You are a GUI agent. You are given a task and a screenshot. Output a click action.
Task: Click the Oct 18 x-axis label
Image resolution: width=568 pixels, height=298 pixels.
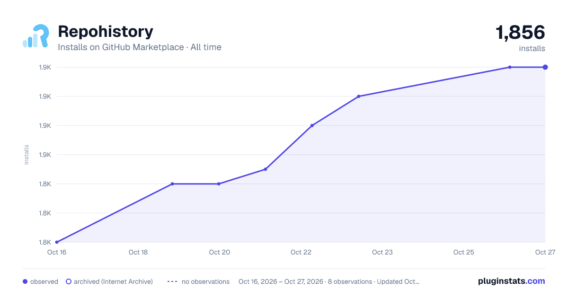[x=138, y=252]
